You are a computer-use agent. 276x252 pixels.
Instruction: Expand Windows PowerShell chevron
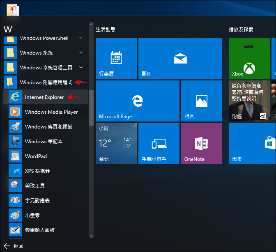coord(81,38)
